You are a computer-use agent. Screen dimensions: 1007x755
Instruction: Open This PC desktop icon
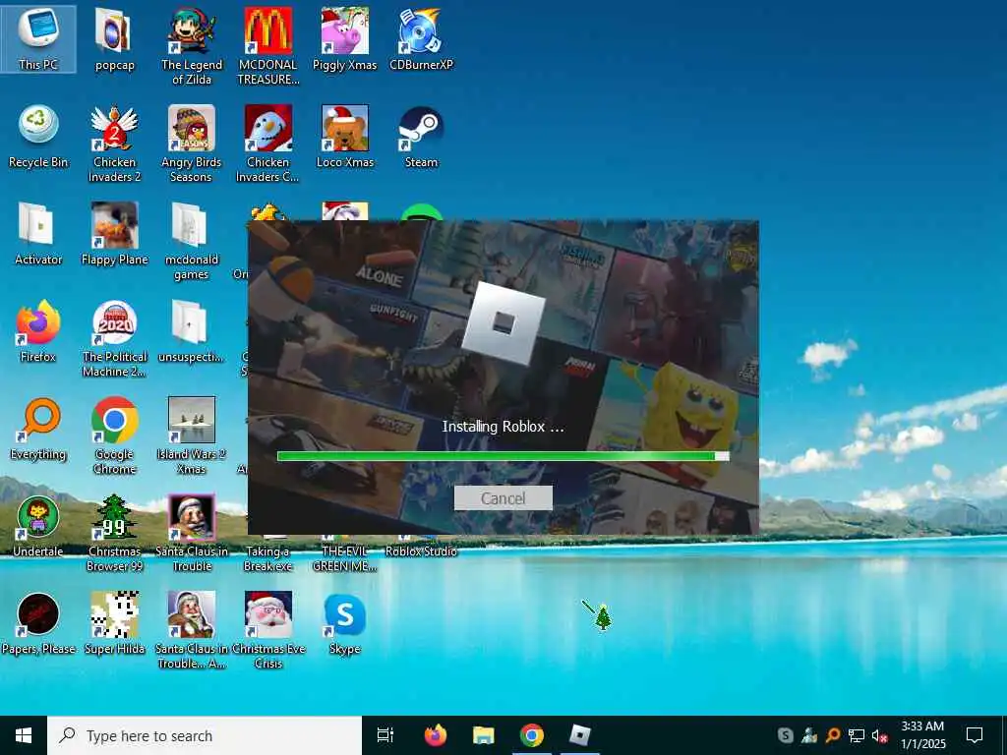38,38
